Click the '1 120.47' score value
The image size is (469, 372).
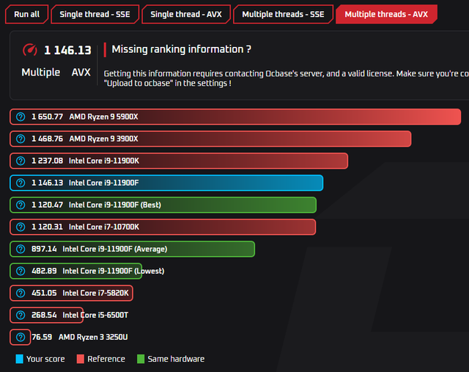(x=47, y=205)
